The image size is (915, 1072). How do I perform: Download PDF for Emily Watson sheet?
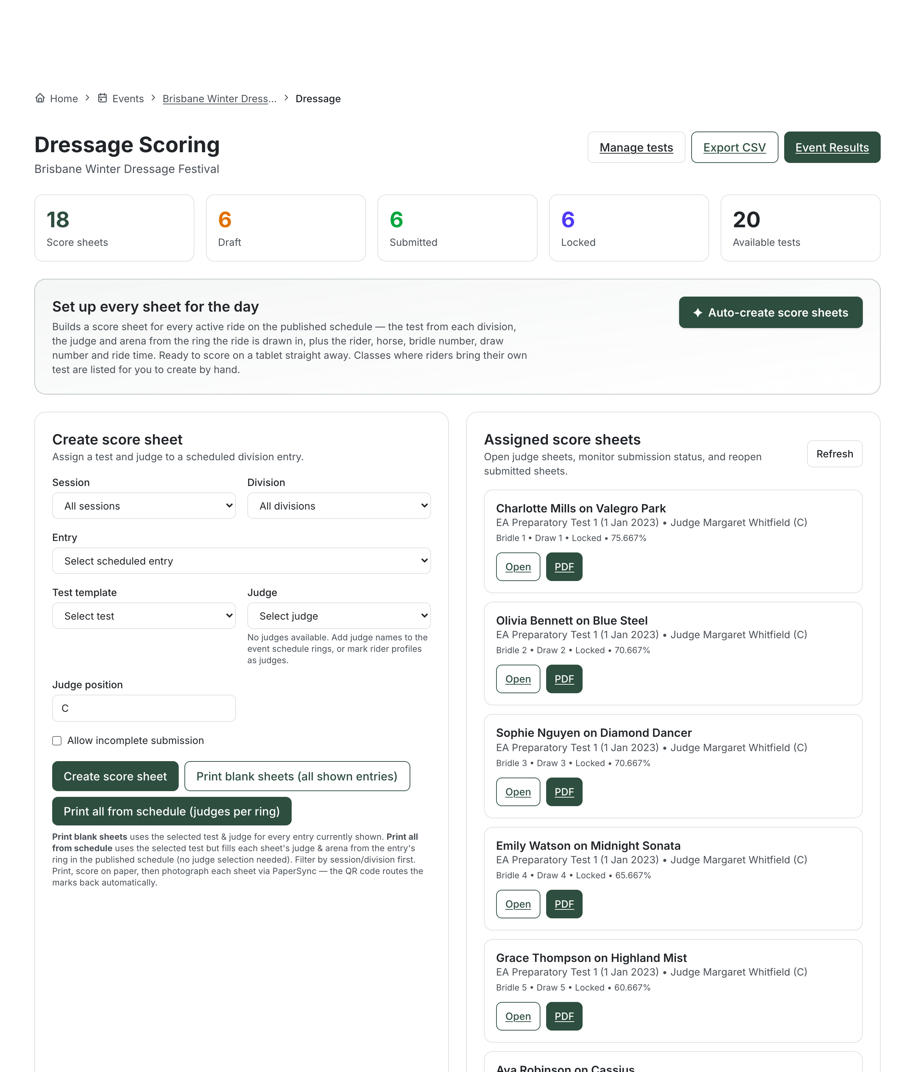[564, 904]
